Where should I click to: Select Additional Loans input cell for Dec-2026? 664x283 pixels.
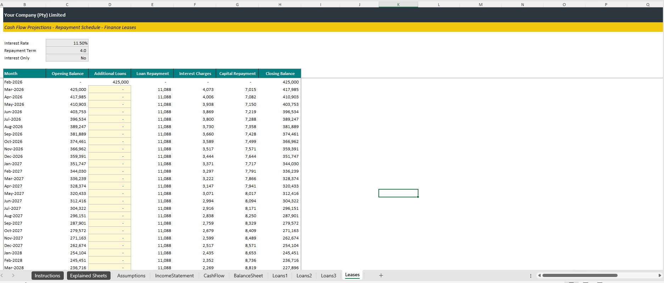109,156
